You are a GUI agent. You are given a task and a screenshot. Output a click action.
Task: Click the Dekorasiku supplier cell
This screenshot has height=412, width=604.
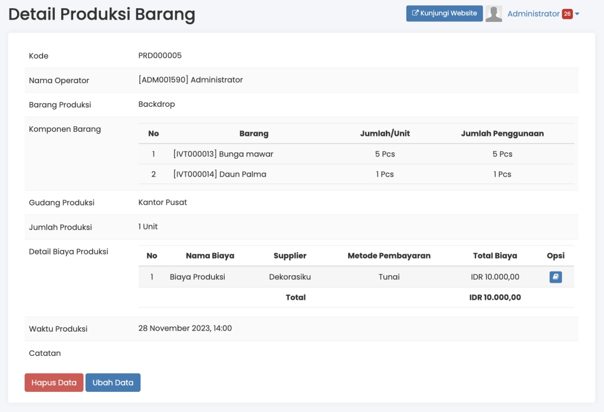tap(290, 277)
